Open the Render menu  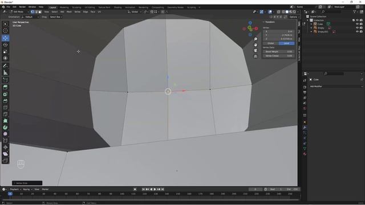pos(22,7)
